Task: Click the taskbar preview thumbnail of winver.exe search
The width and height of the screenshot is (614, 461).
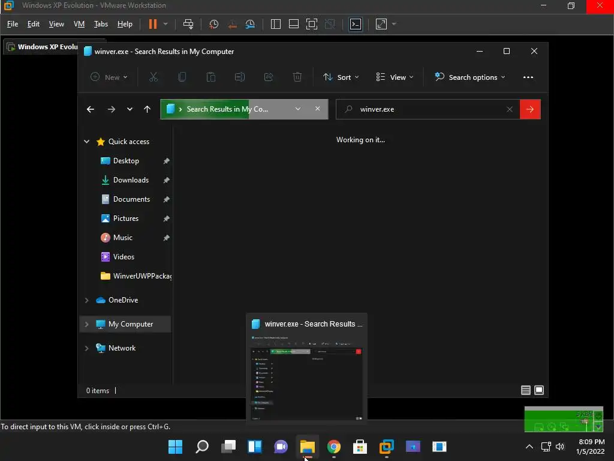Action: 306,377
